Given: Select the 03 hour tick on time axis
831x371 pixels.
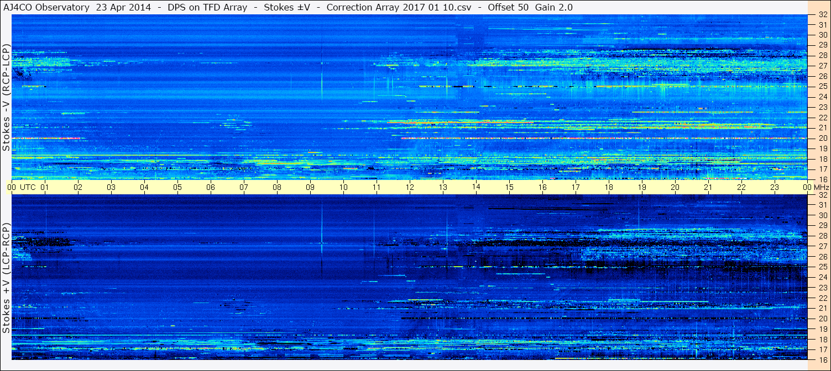Looking at the screenshot, I should (x=111, y=187).
